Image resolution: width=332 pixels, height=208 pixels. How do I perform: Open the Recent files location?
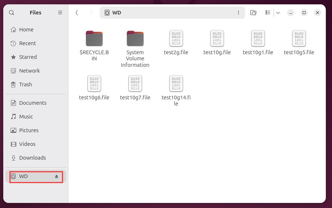point(27,43)
